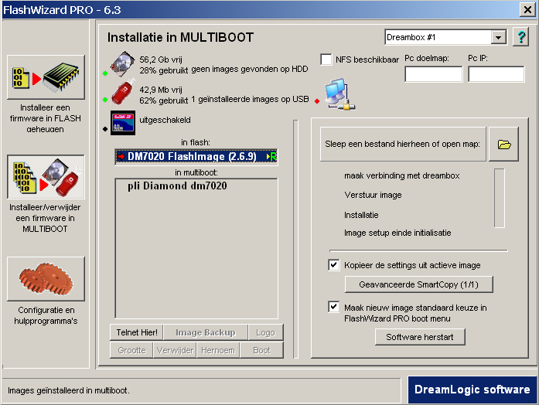This screenshot has width=539, height=405.
Task: Toggle the NFS beschikbaar checkbox
Action: (326, 60)
